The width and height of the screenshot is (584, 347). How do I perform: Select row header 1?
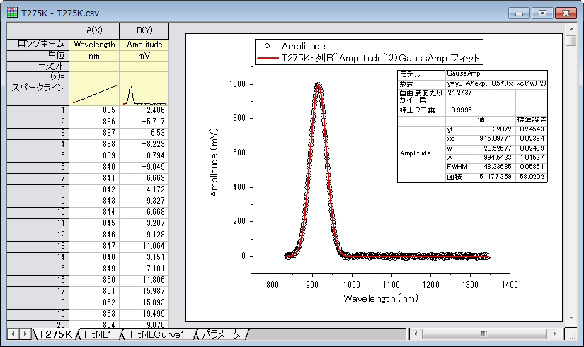(38, 110)
